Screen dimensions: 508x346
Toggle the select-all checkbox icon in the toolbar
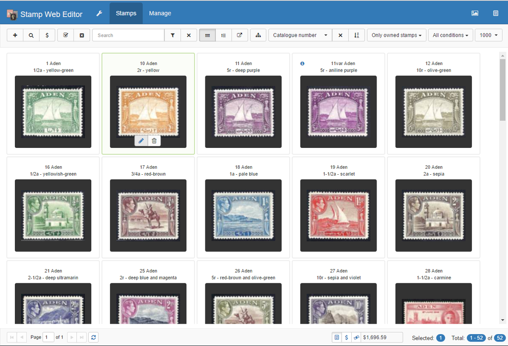[66, 35]
